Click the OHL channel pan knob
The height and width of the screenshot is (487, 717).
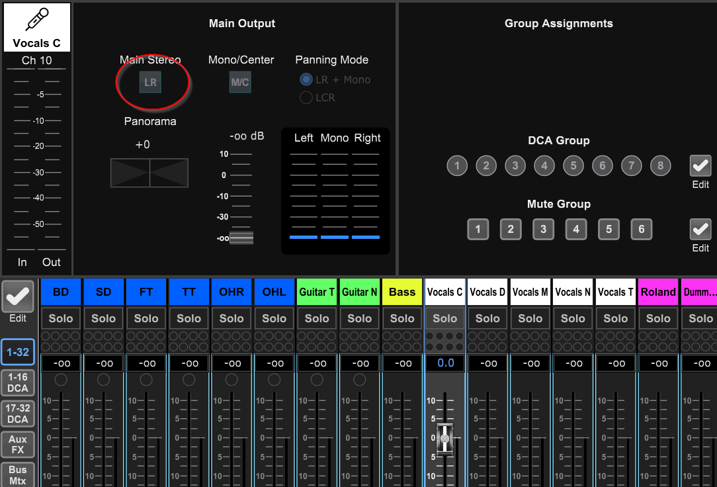click(x=274, y=380)
